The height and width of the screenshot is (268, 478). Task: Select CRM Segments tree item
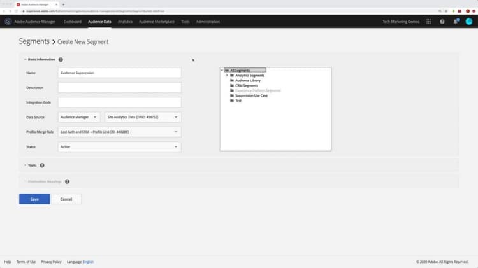(247, 85)
